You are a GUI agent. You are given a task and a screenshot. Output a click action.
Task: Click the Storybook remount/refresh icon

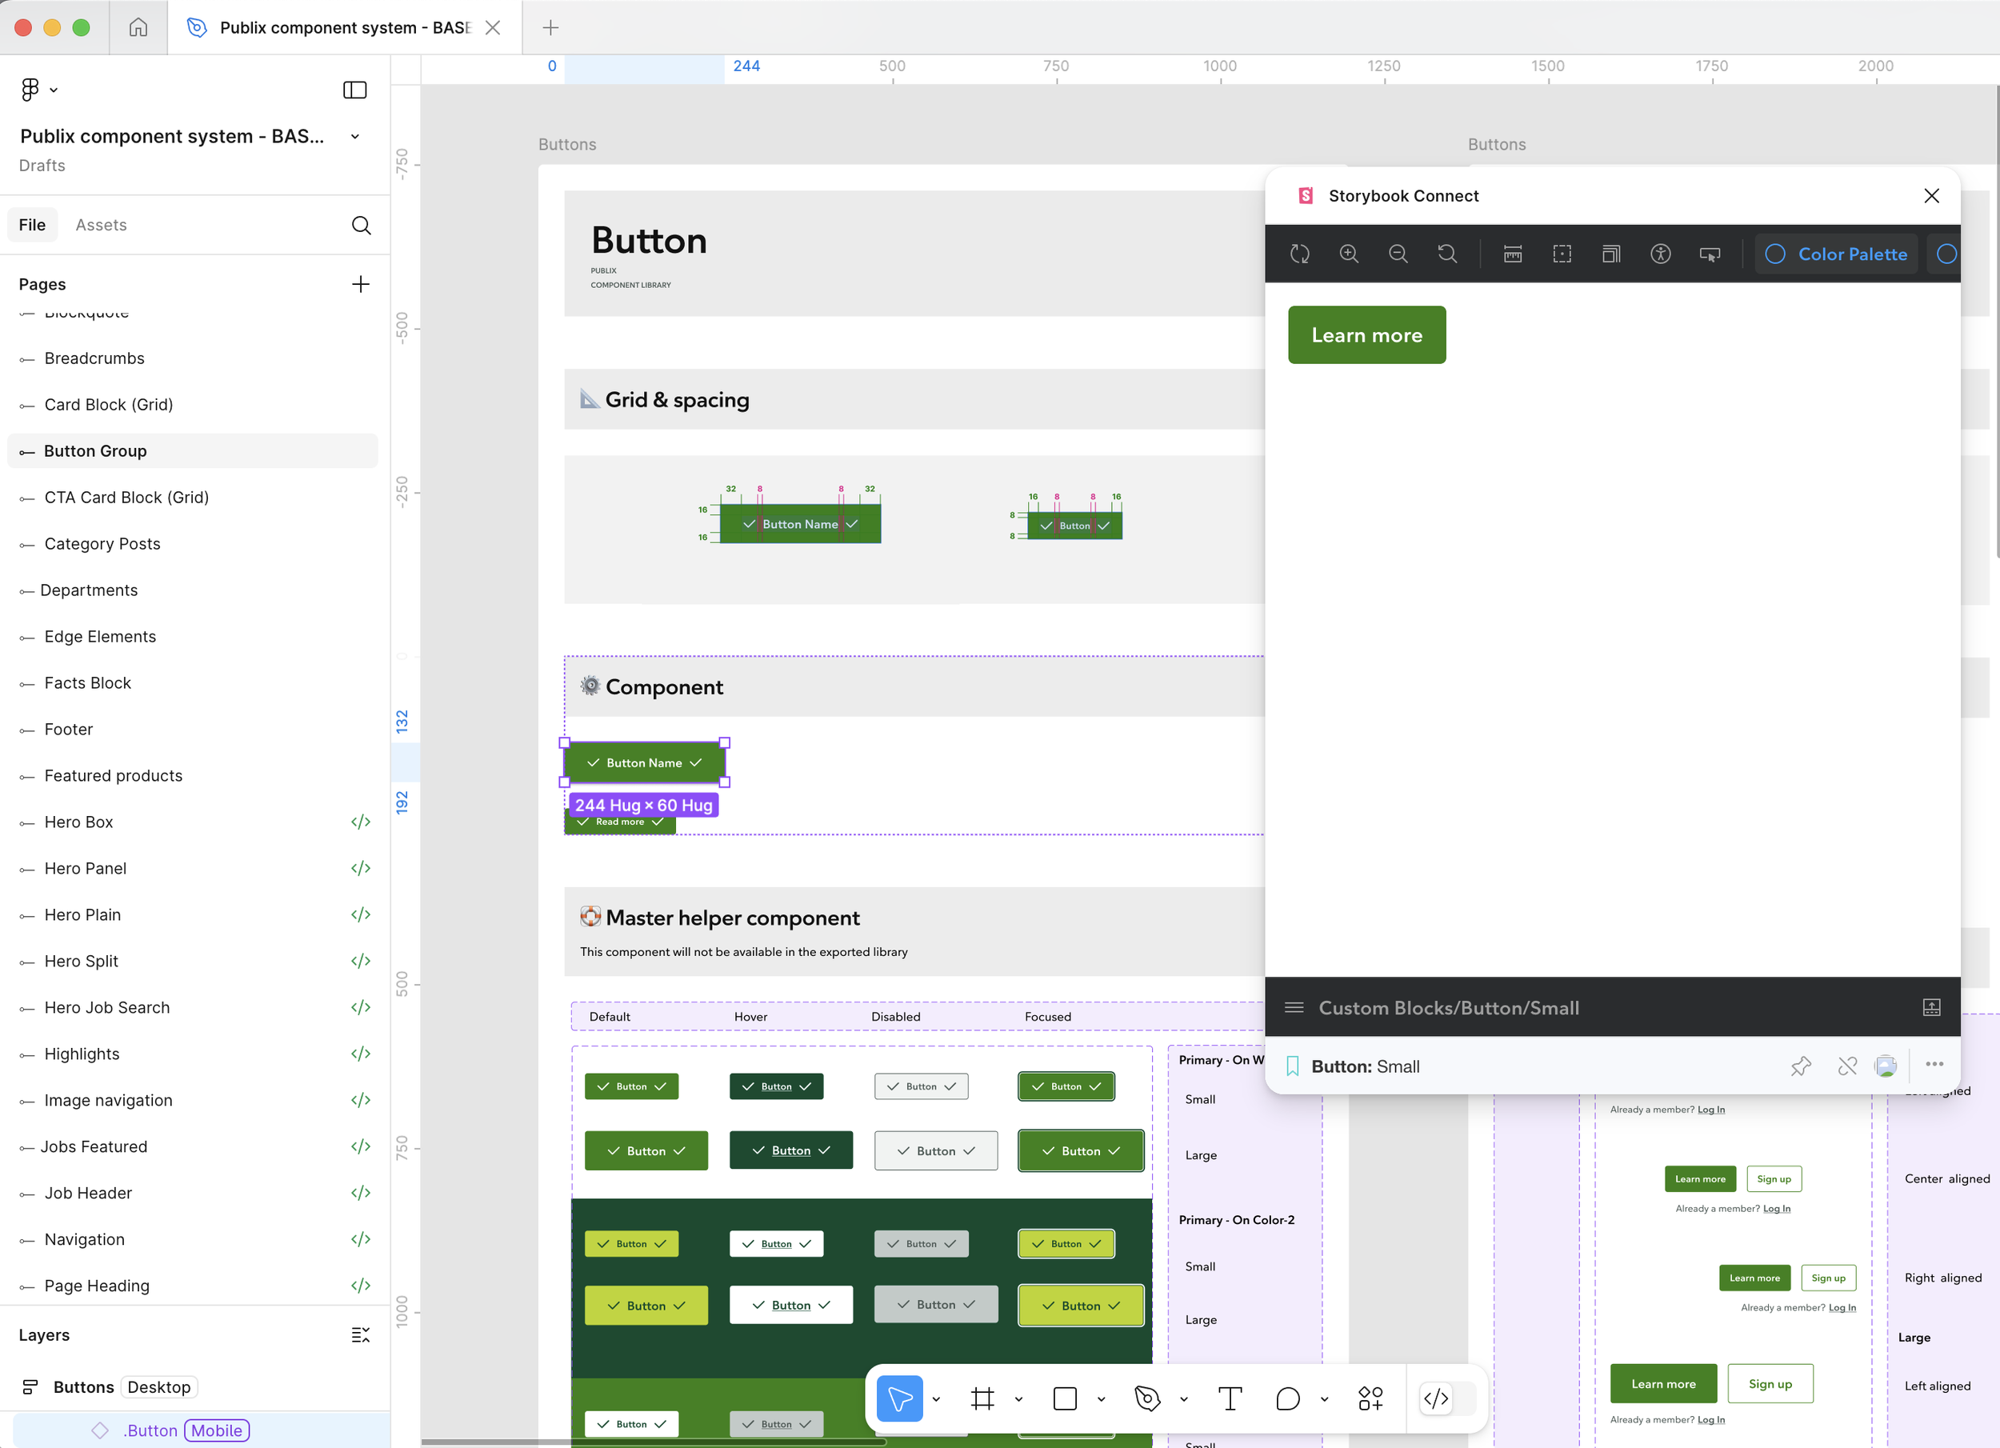[1300, 254]
